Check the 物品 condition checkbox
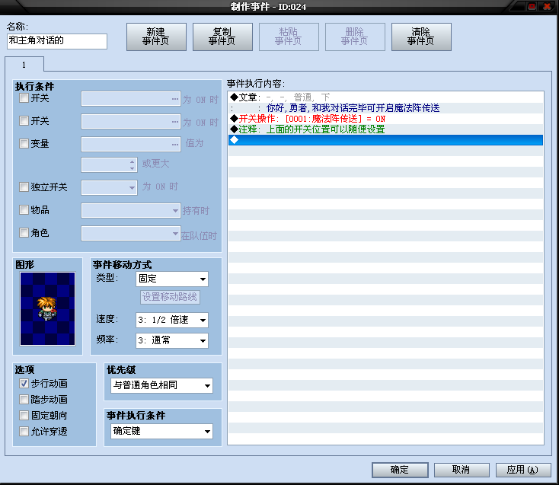 [24, 210]
